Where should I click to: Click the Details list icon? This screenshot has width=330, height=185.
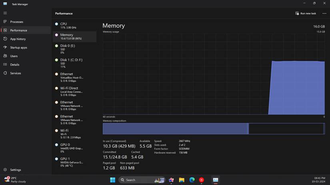pyautogui.click(x=5, y=65)
